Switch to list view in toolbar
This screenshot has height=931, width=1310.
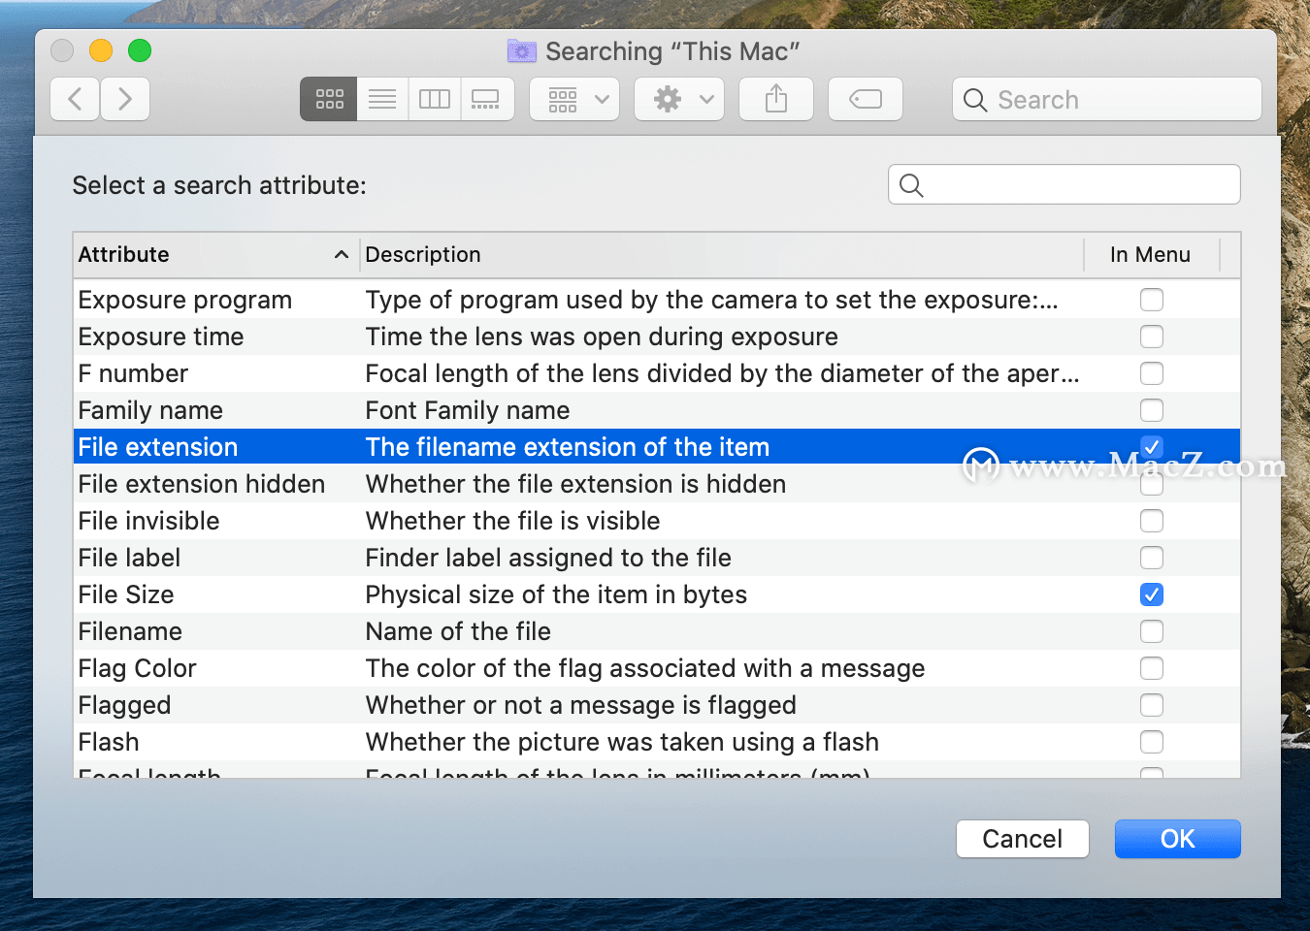382,99
